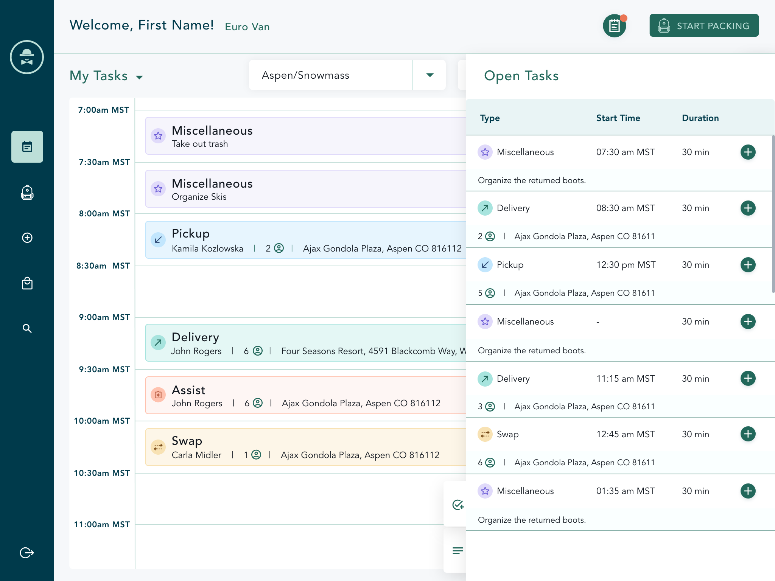Viewport: 775px width, 581px height.
Task: Click the checkmark-plus floating icon
Action: pos(458,505)
